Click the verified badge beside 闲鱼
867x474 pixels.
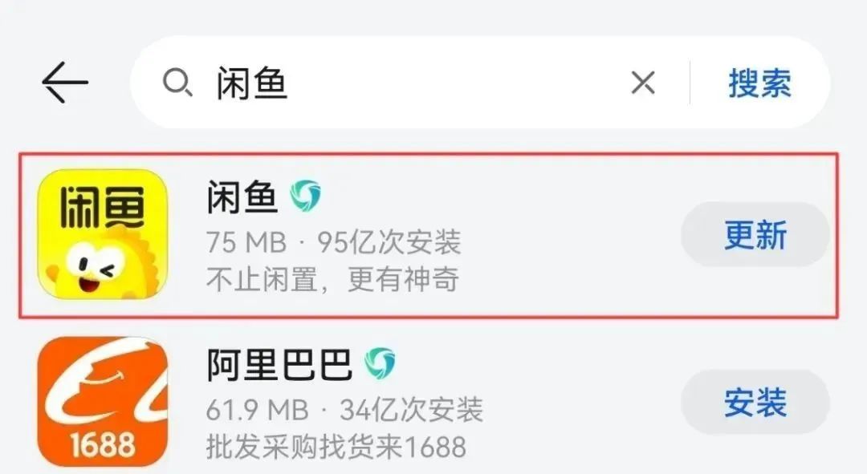[x=305, y=196]
